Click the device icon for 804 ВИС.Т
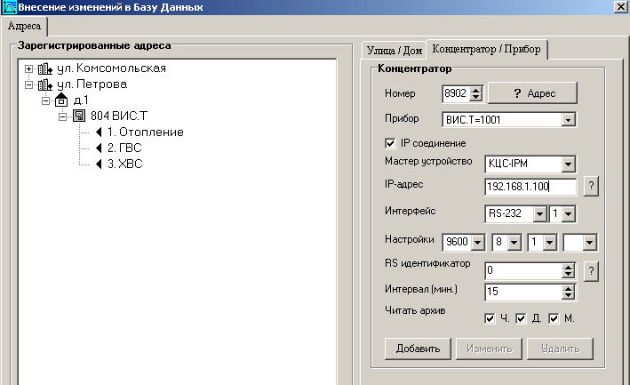Screen dimensions: 630x385 pos(79,116)
